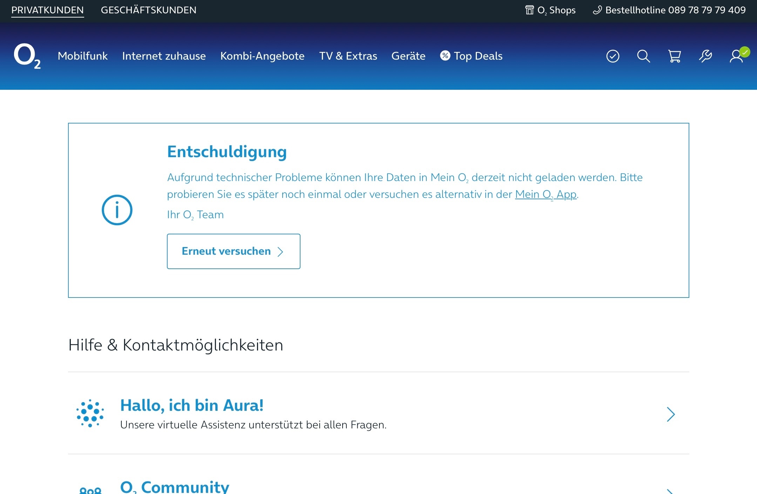This screenshot has width=757, height=494.
Task: Open the user account icon
Action: (x=737, y=56)
